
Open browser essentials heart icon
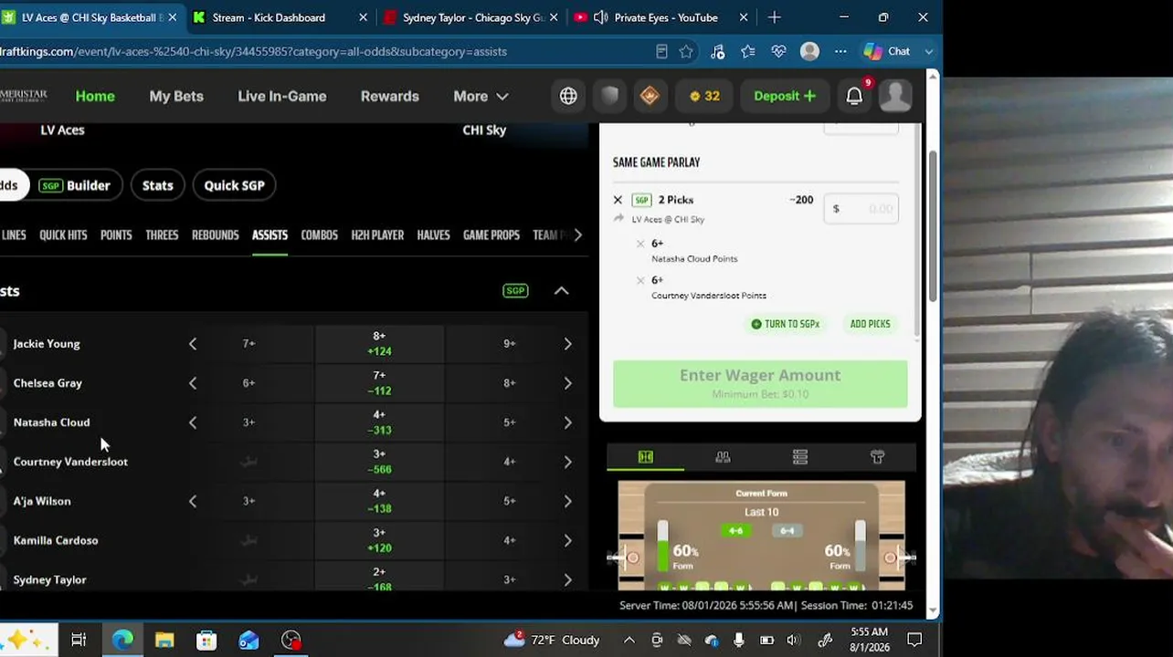click(778, 51)
